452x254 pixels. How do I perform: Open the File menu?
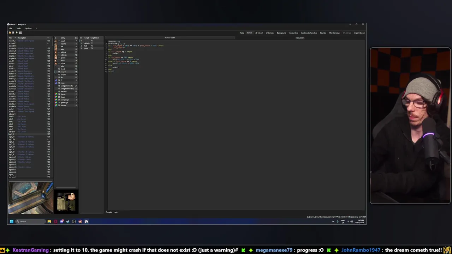coord(11,28)
